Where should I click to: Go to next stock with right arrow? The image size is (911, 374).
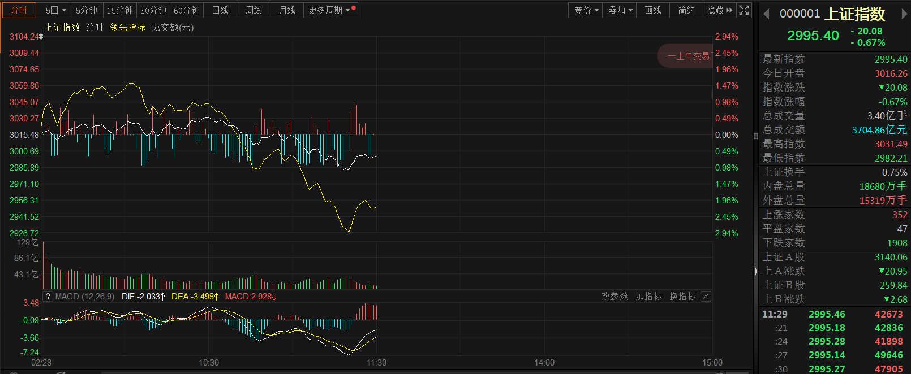click(904, 14)
